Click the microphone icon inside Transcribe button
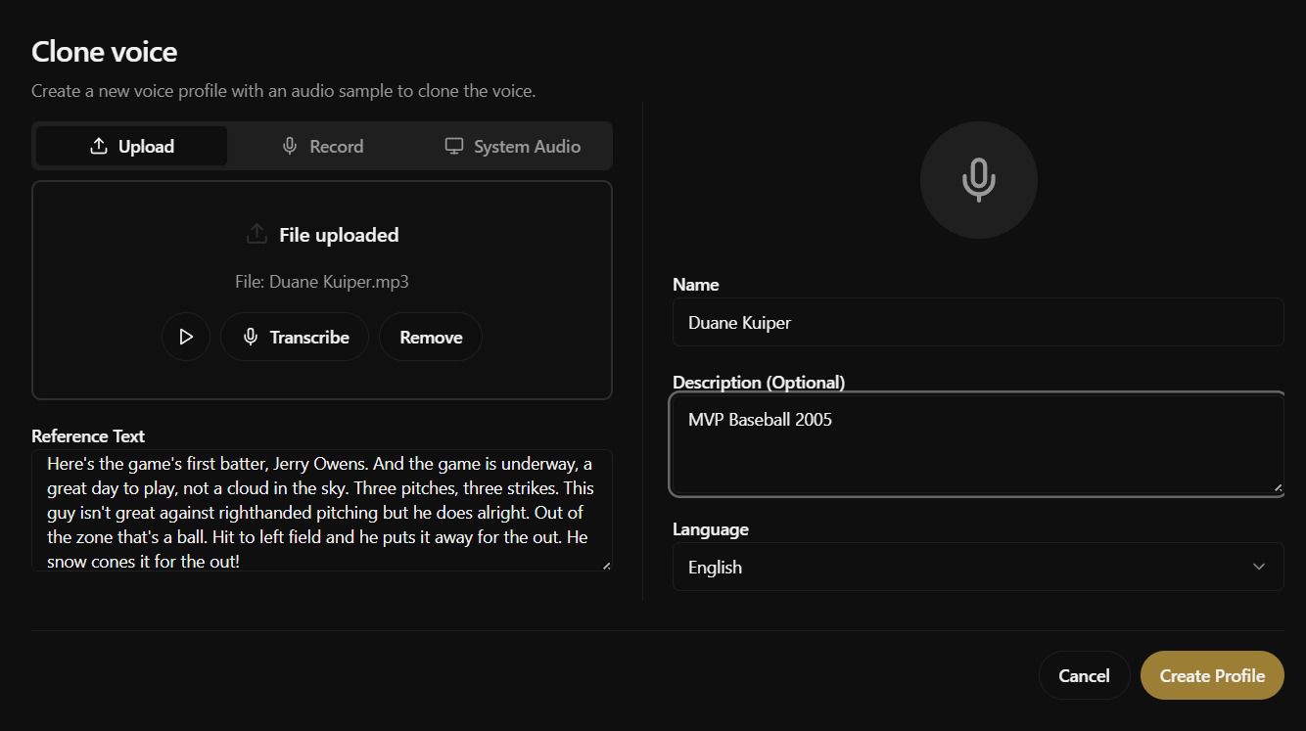This screenshot has width=1306, height=731. tap(251, 337)
